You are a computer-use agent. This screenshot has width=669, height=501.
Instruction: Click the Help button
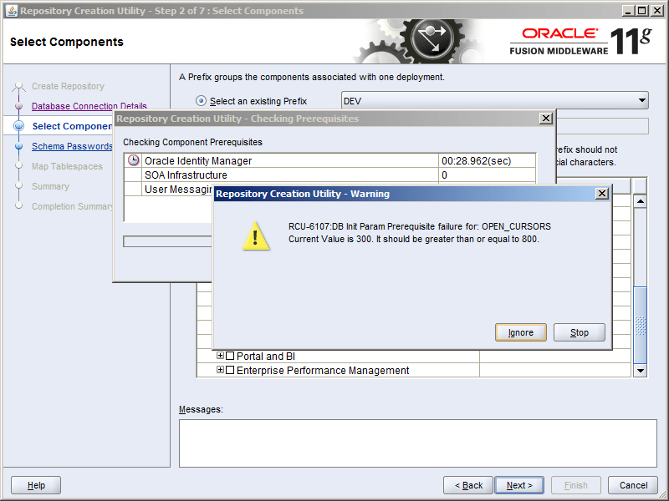[x=36, y=485]
